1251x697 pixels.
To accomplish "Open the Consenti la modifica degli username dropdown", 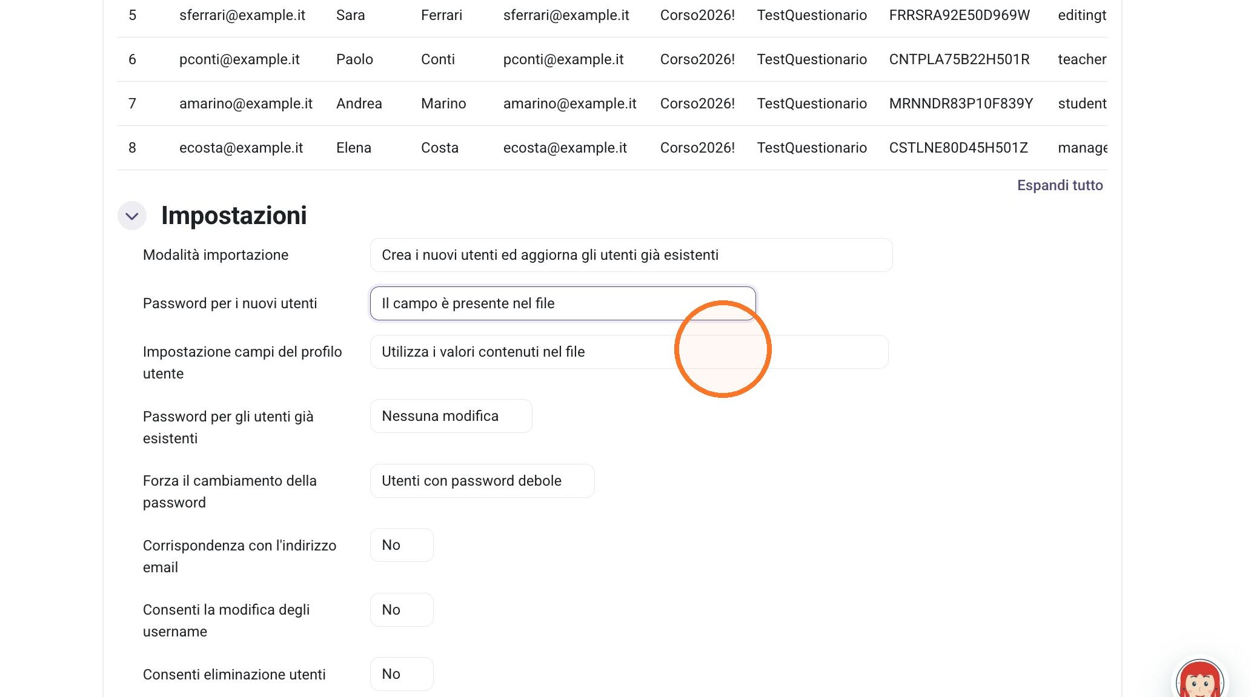I will coord(402,610).
